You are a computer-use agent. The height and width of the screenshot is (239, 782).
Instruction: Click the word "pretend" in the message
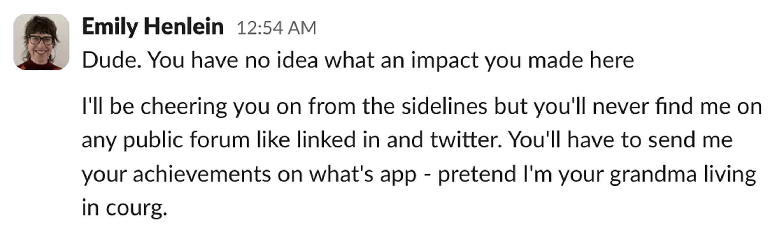coord(477,174)
